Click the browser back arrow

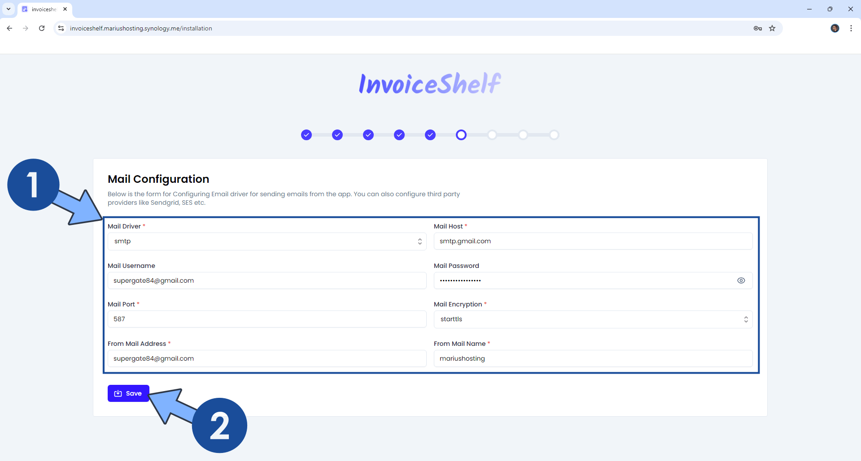[9, 28]
